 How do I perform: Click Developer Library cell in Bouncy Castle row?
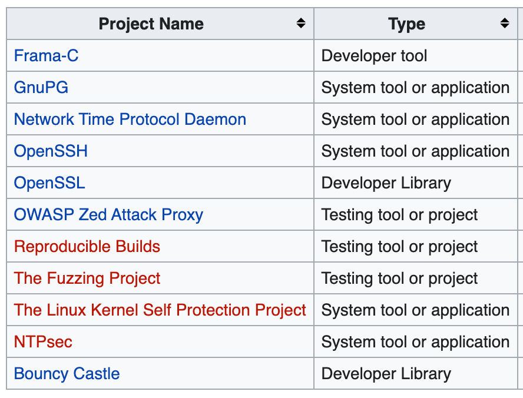[416, 374]
